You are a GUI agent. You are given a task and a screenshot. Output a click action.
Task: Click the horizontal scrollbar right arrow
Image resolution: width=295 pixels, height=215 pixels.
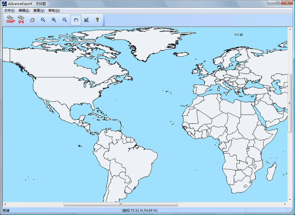point(285,204)
